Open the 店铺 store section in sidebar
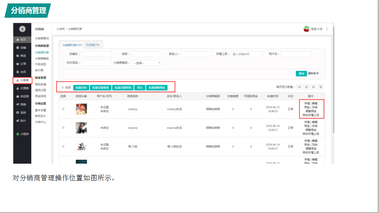This screenshot has height=213, width=379. pyautogui.click(x=21, y=48)
